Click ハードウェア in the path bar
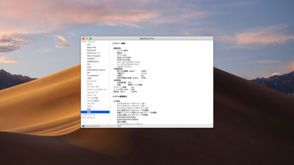Screen dimensions: 294x165 coord(108,126)
